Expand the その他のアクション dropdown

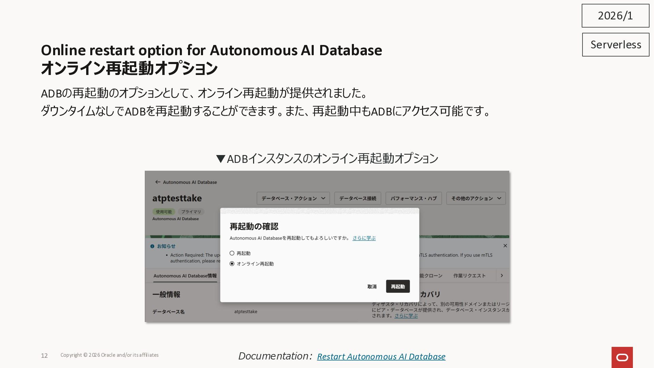click(476, 198)
